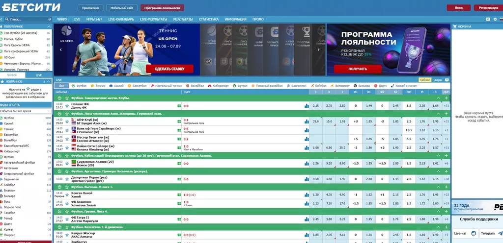Viewport: 503px width, 243px height.
Task: Filter live events by Киберспорт
Action: 219,86
